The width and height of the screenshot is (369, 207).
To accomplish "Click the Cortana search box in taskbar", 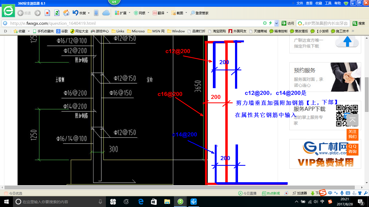I will (59, 202).
